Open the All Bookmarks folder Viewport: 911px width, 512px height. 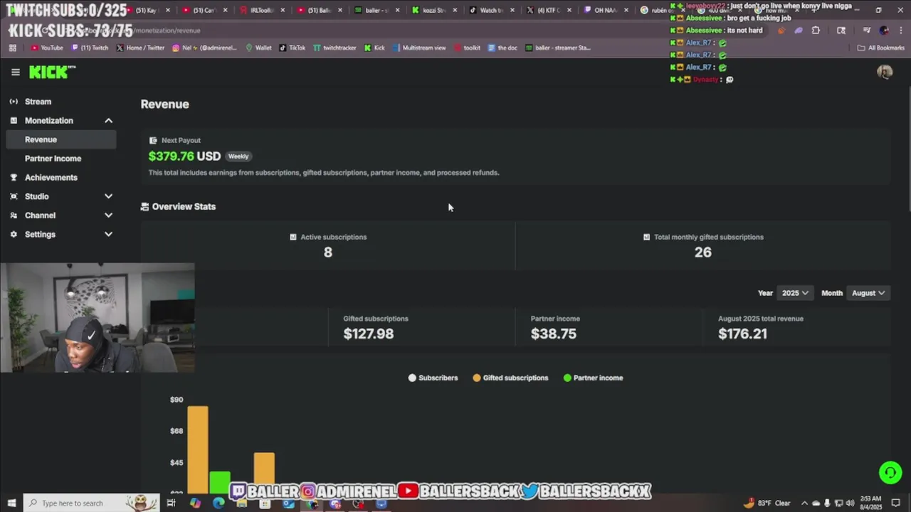[880, 48]
